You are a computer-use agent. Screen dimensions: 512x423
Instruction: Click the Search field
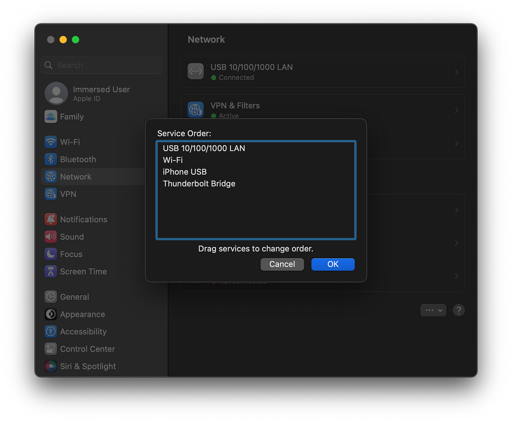tap(101, 65)
